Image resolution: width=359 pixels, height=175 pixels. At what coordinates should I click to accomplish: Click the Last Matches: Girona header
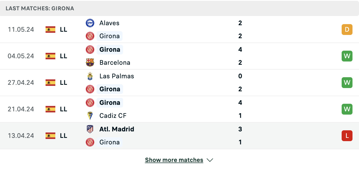click(40, 8)
